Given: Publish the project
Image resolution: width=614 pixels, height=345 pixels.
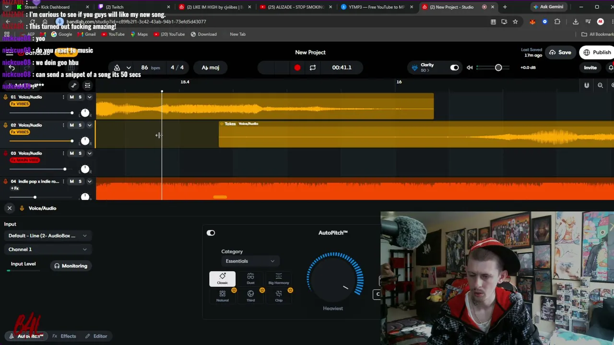Looking at the screenshot, I should click(598, 52).
